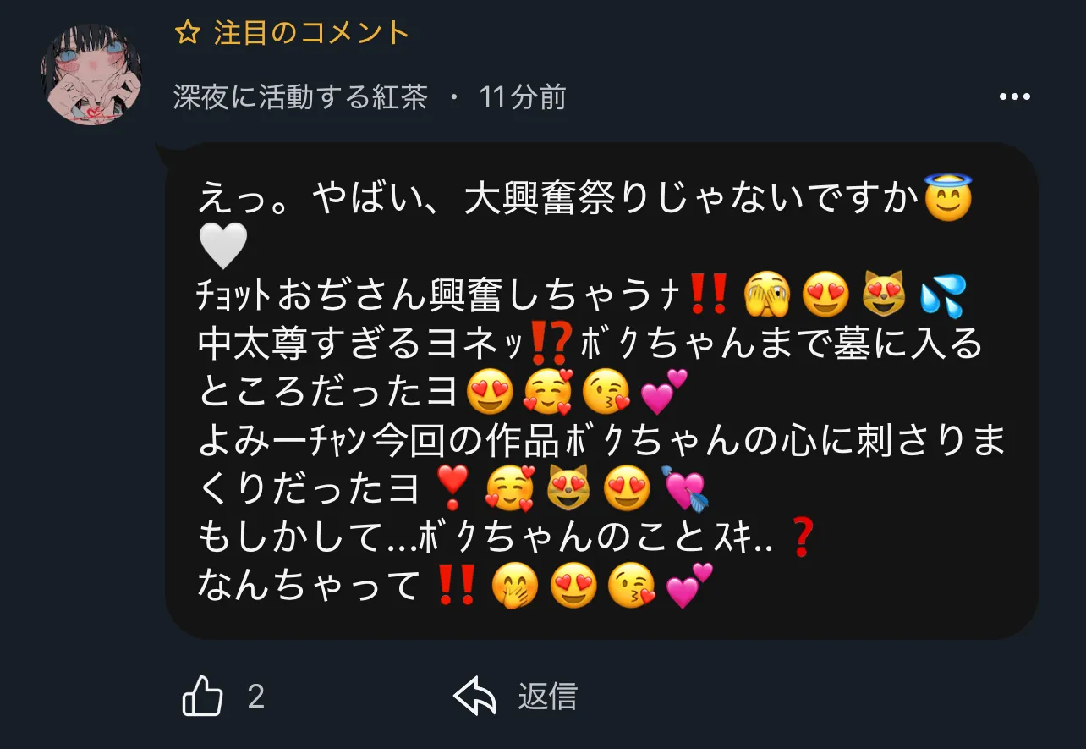Click the hand-over-mouth emoji on the last line
The width and height of the screenshot is (1086, 749).
click(514, 586)
